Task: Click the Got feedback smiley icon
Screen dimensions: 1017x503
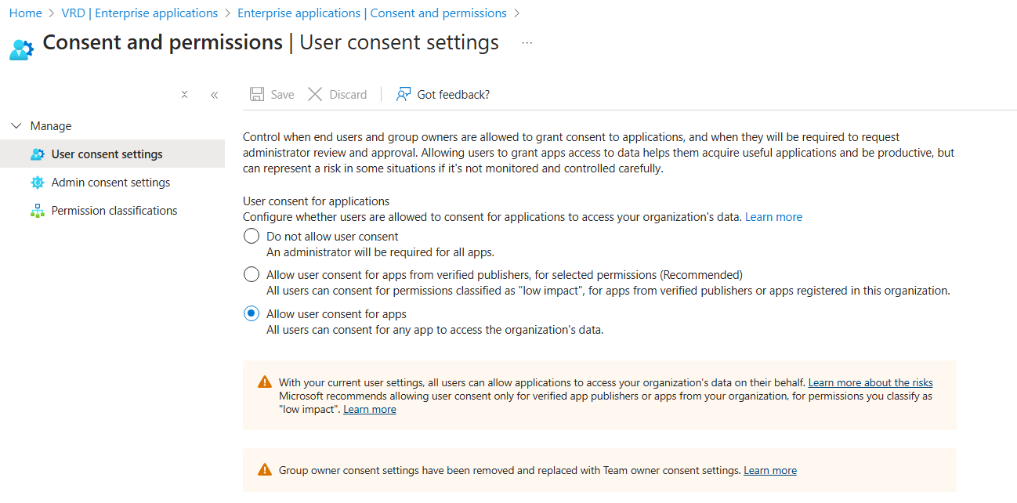Action: tap(403, 93)
